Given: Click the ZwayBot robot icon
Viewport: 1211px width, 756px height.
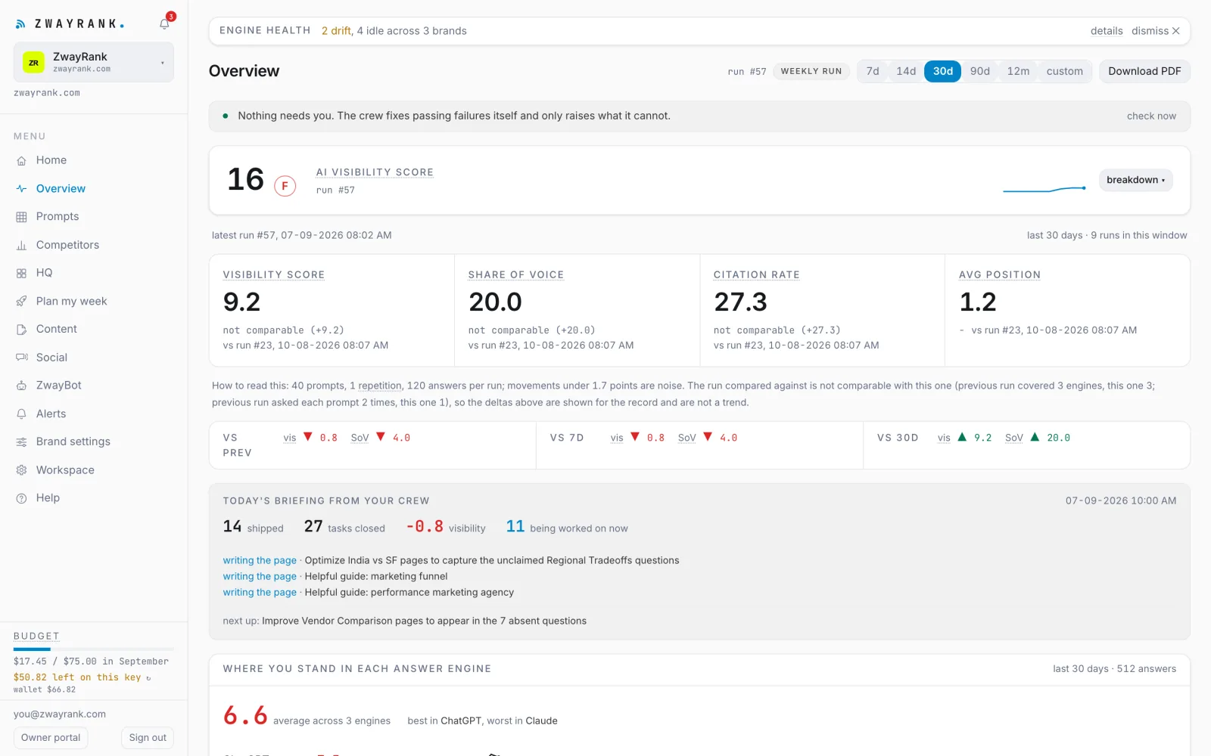Looking at the screenshot, I should click(x=21, y=386).
